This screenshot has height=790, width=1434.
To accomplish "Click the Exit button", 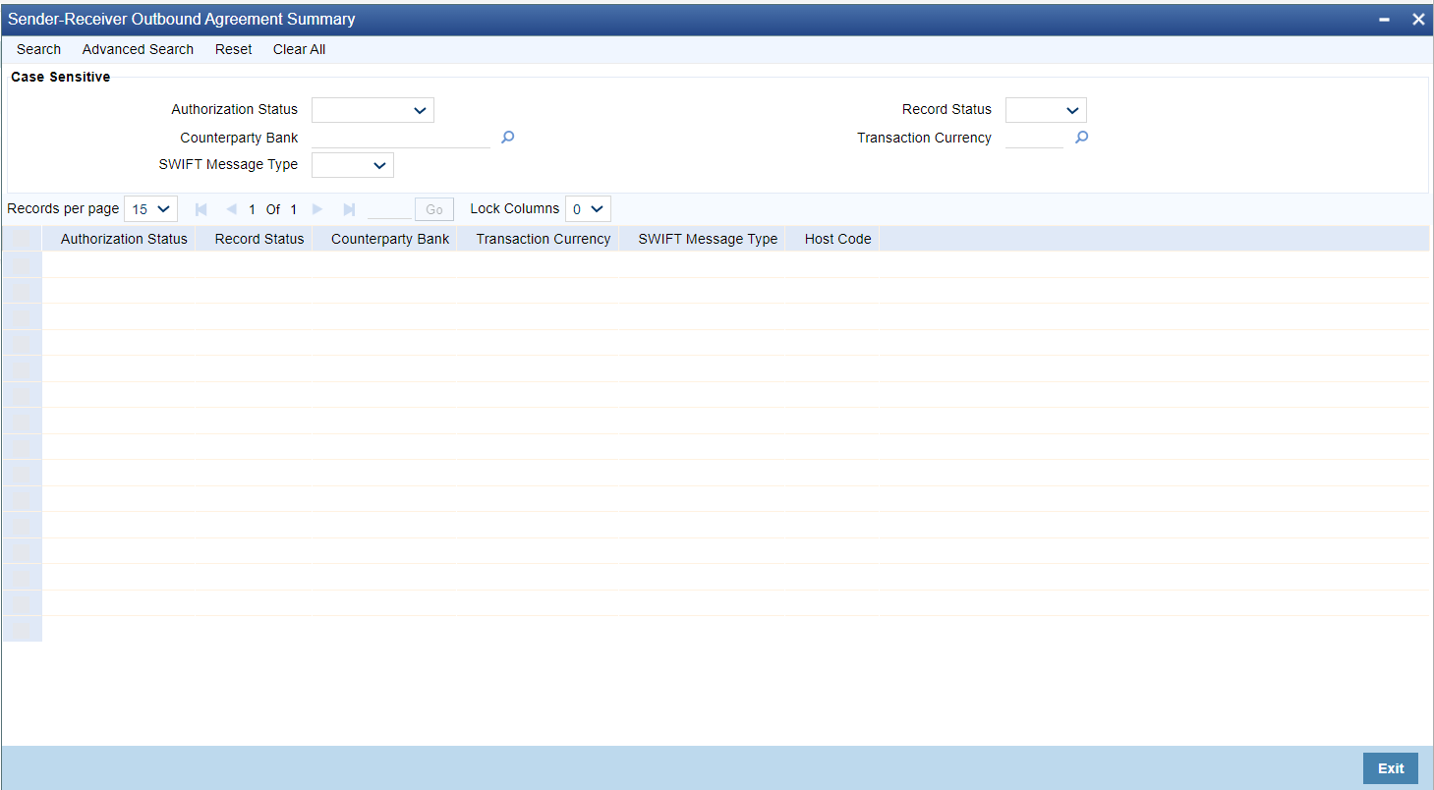I will click(1391, 768).
